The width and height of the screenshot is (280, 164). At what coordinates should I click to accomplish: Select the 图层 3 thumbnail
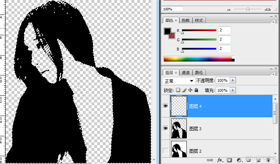pyautogui.click(x=179, y=128)
